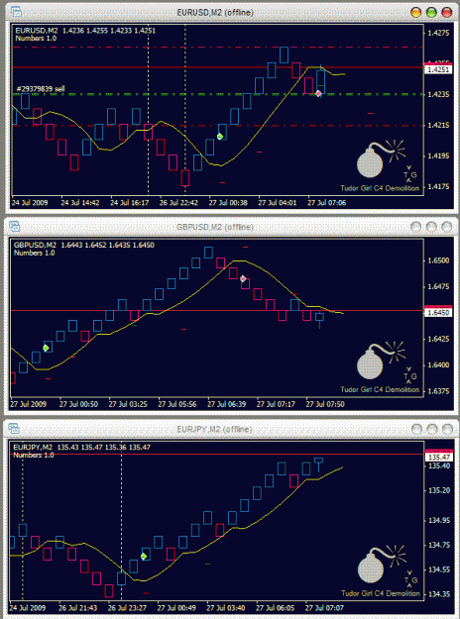Image resolution: width=460 pixels, height=619 pixels.
Task: Click the red diamond marker on GBPUSD chart
Action: click(x=244, y=278)
